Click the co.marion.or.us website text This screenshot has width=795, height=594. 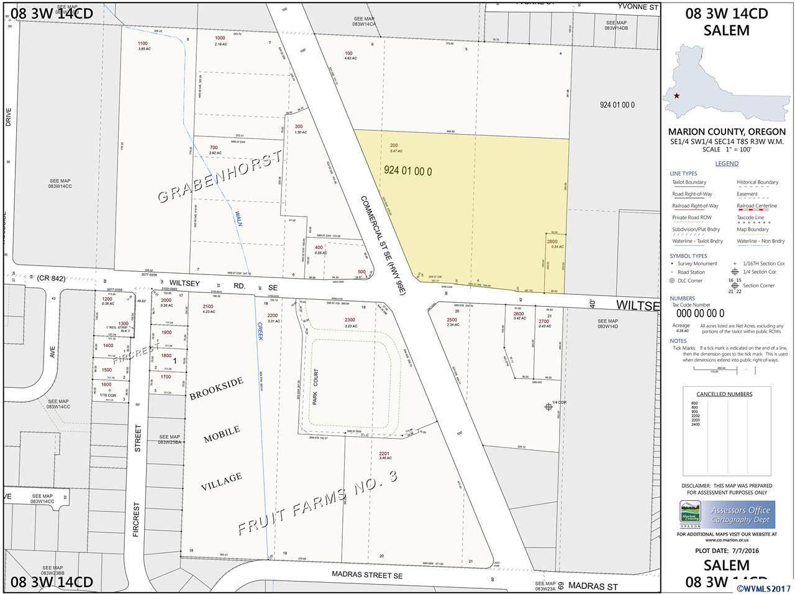tap(726, 541)
